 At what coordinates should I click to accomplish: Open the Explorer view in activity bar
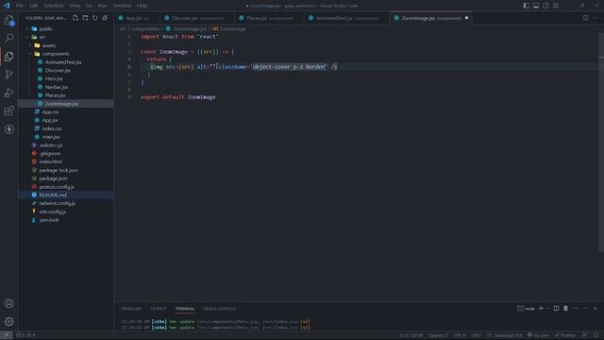click(8, 20)
